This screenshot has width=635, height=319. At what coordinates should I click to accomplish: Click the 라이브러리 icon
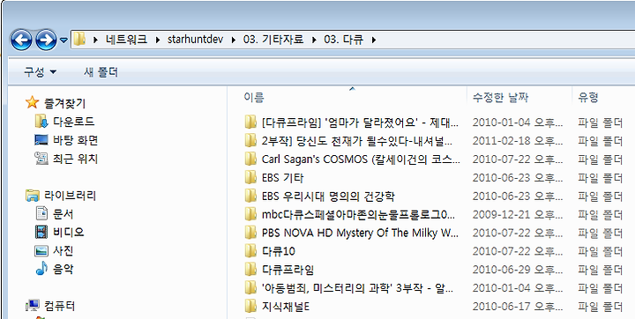33,196
